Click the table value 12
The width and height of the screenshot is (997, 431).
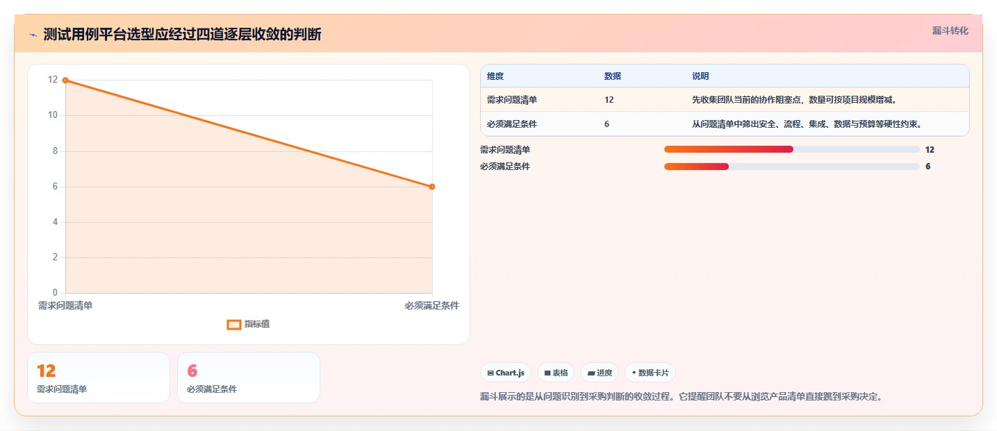pos(609,100)
